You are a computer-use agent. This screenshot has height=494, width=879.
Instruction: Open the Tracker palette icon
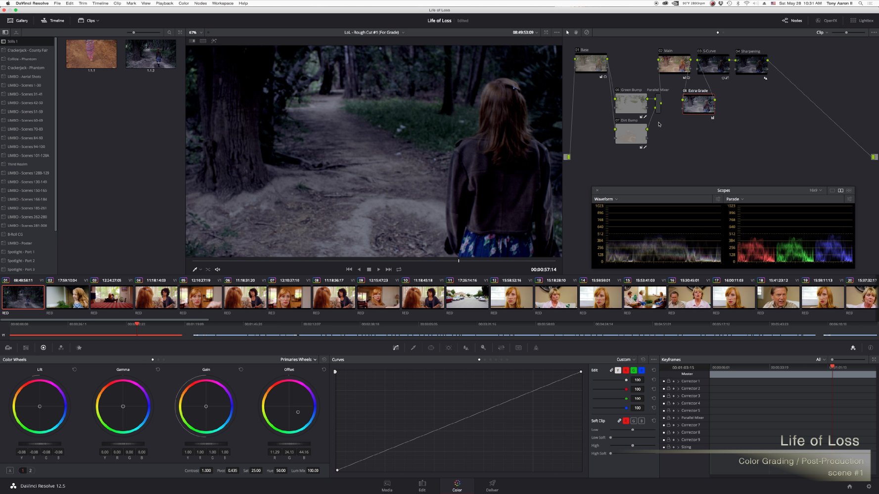(x=449, y=348)
